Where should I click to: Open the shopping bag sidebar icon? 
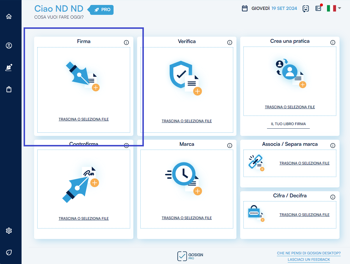click(9, 89)
